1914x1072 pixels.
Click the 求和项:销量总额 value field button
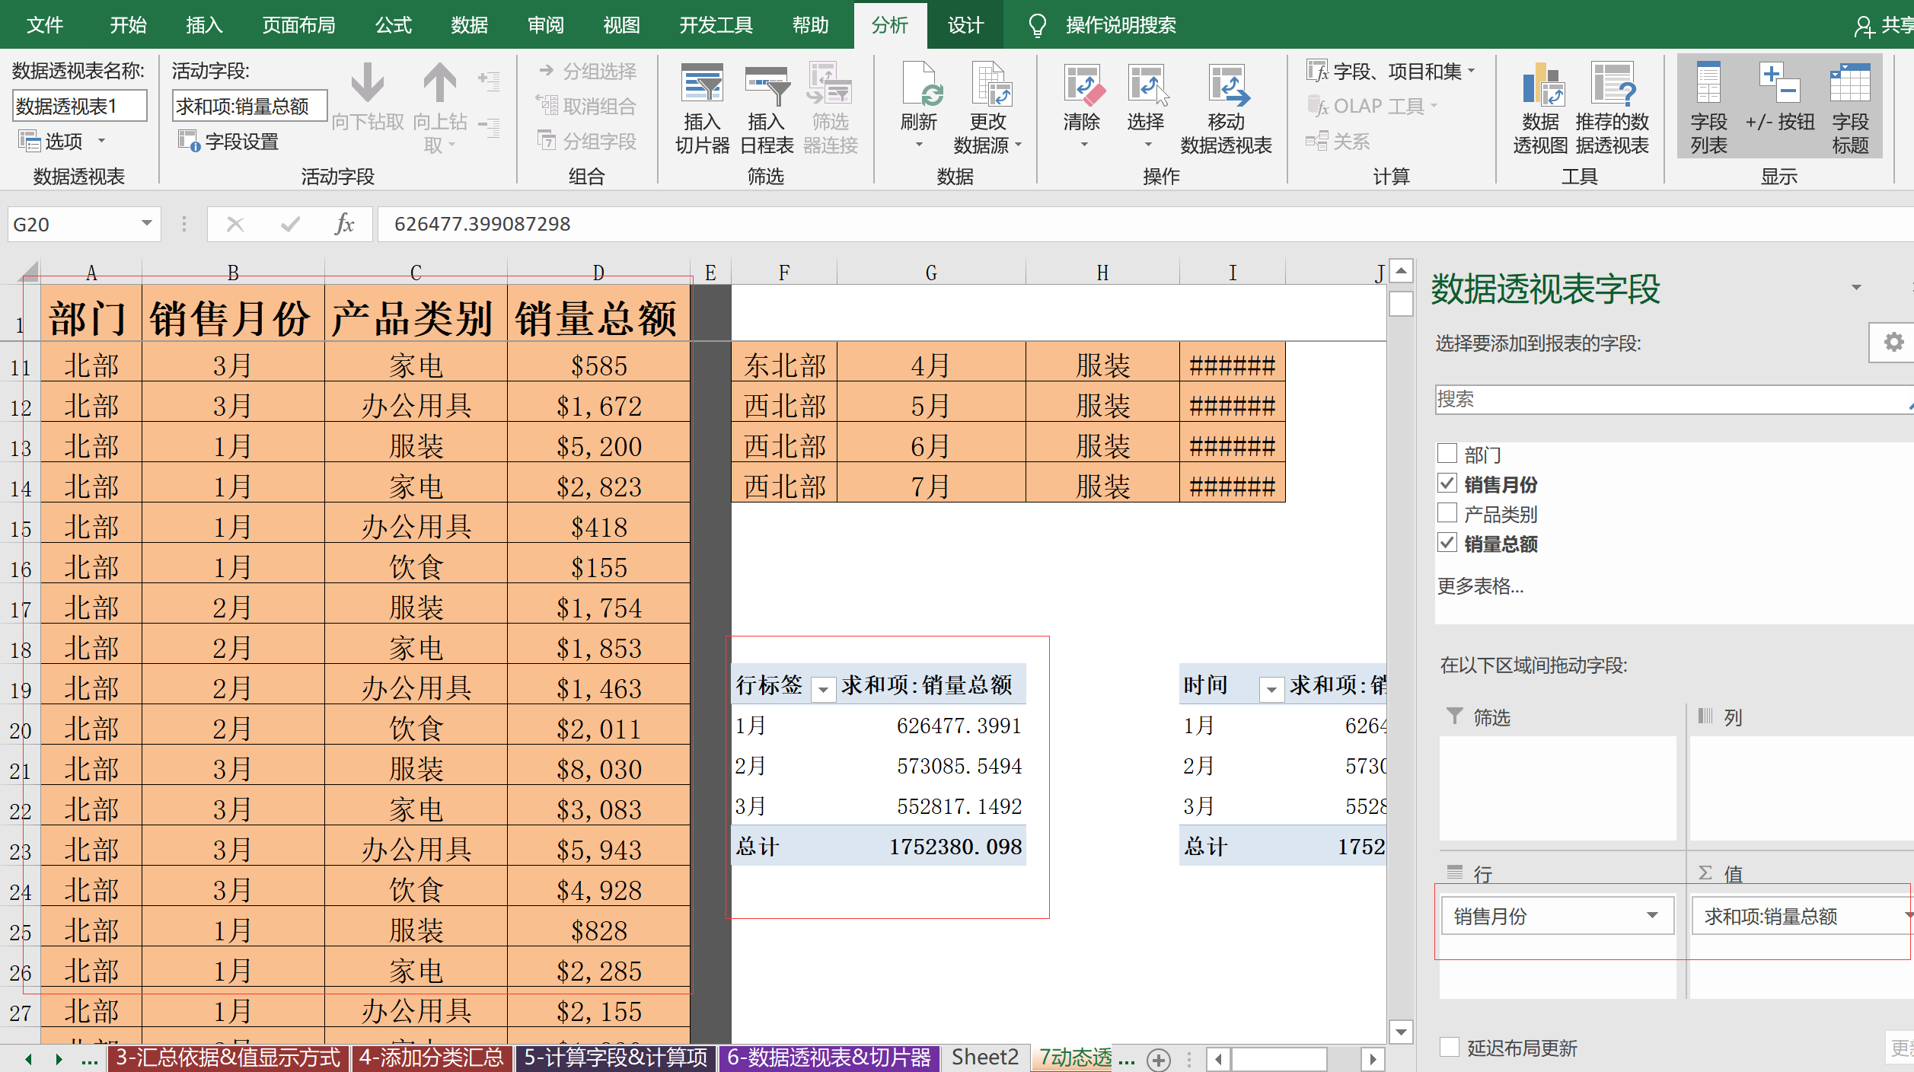coord(1801,915)
